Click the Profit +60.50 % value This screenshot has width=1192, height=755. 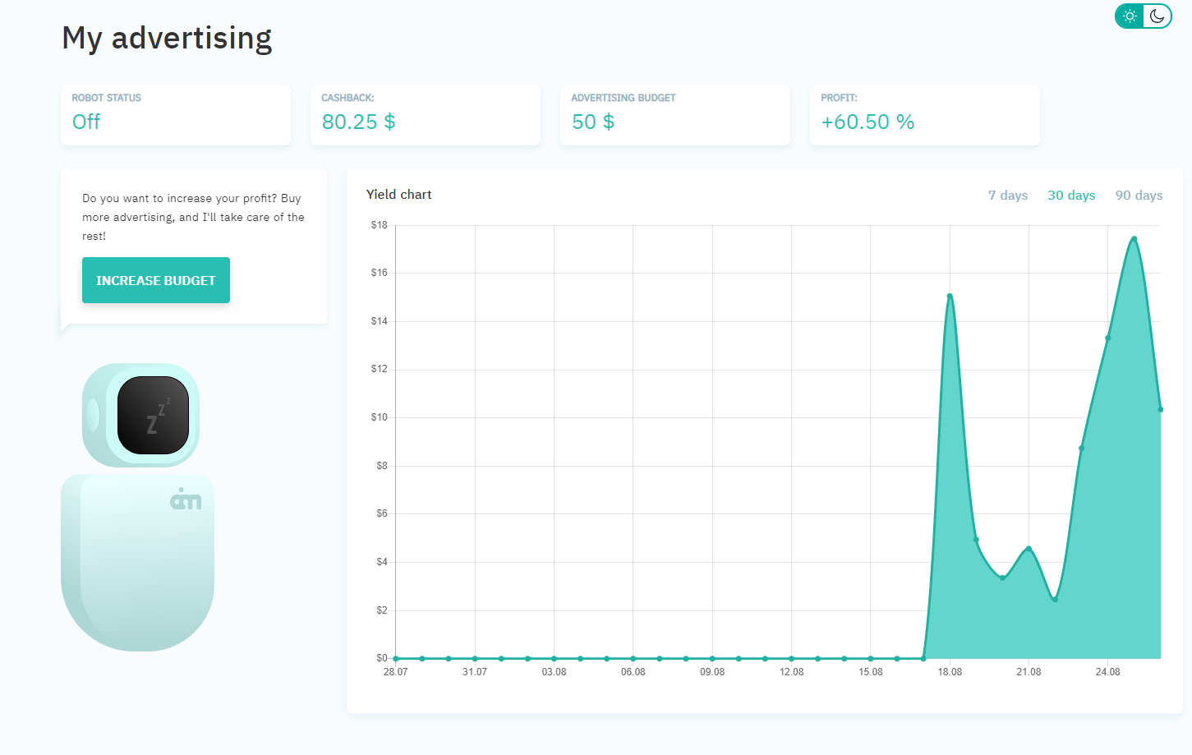868,122
